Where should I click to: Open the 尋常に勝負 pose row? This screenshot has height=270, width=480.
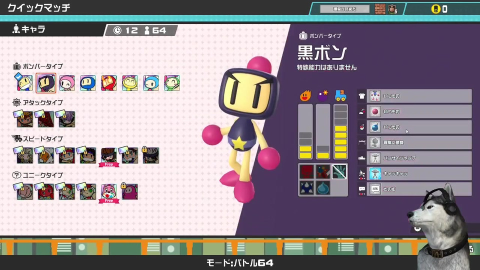(419, 142)
